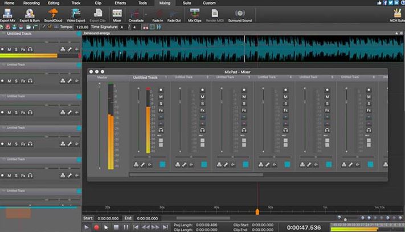Click the mixer horizontal scrollbar
This screenshot has width=405, height=232.
(x=197, y=174)
